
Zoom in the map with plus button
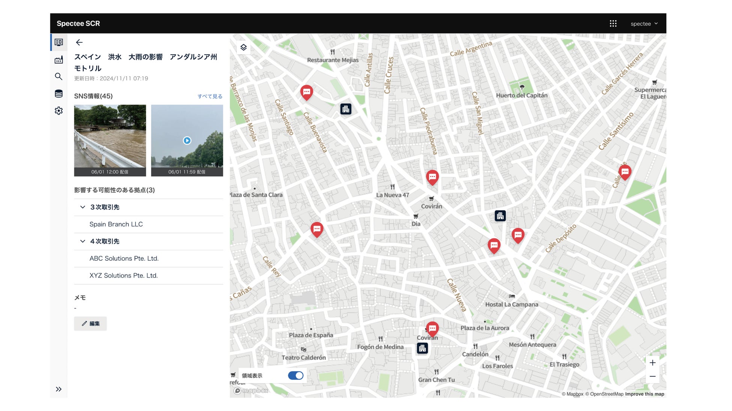coord(652,363)
